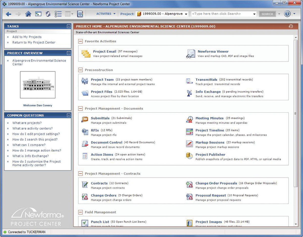Collapse the Field Management section

point(80,212)
